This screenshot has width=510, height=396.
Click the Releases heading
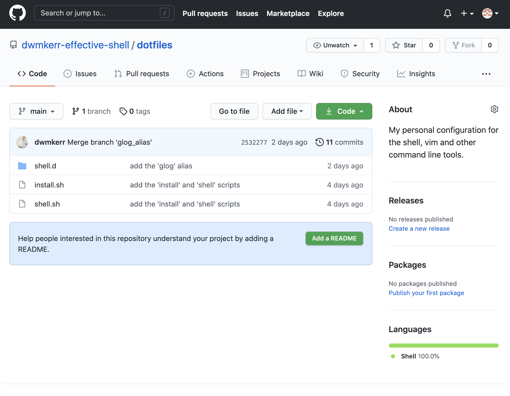(x=406, y=201)
